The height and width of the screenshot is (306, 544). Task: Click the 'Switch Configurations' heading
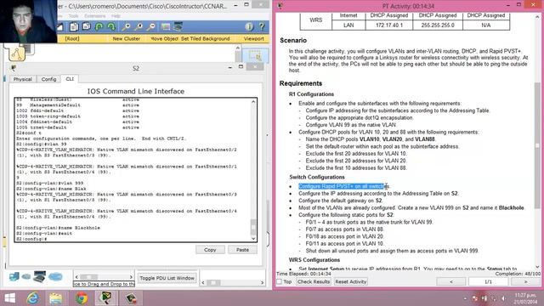pos(317,177)
